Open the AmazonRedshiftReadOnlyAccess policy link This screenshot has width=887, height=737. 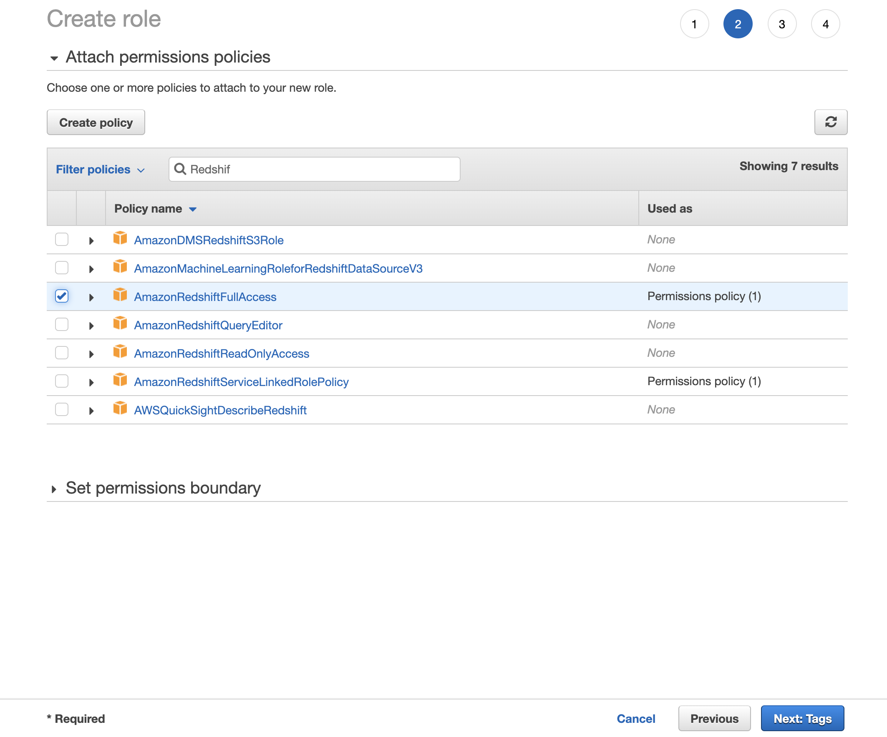pyautogui.click(x=222, y=353)
